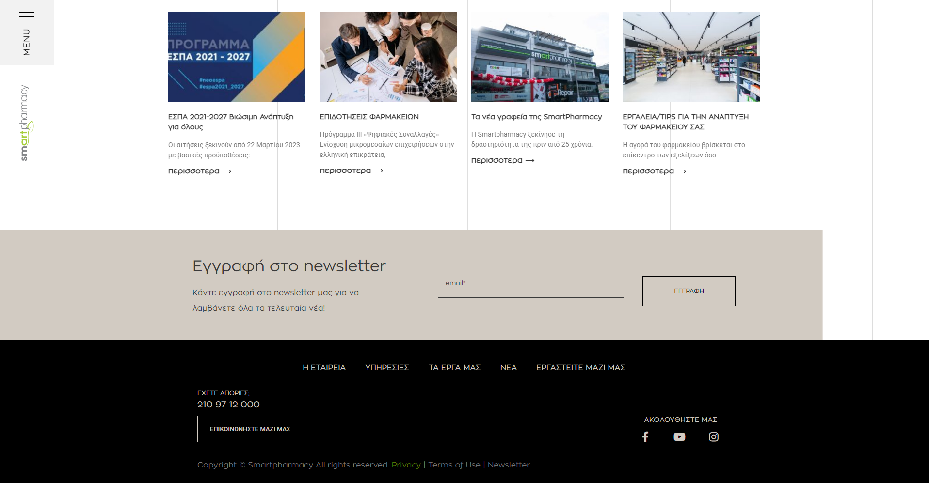929x483 pixels.
Task: Open article Τα νέα γραφεία της SmartPharmacy
Action: [536, 117]
